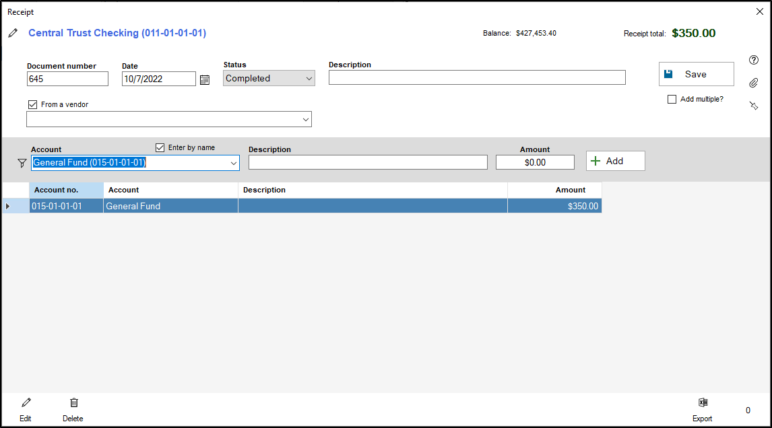Click the Edit pencil icon at bottom
This screenshot has width=772, height=428.
26,403
